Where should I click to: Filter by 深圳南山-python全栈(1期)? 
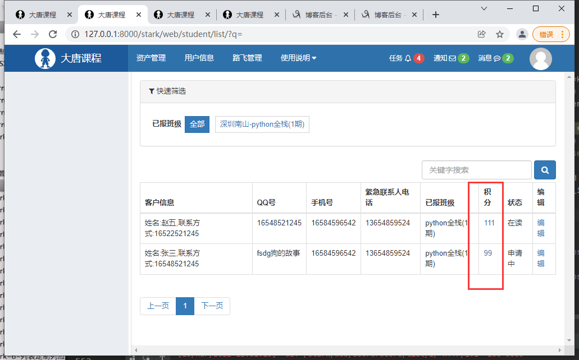click(262, 124)
